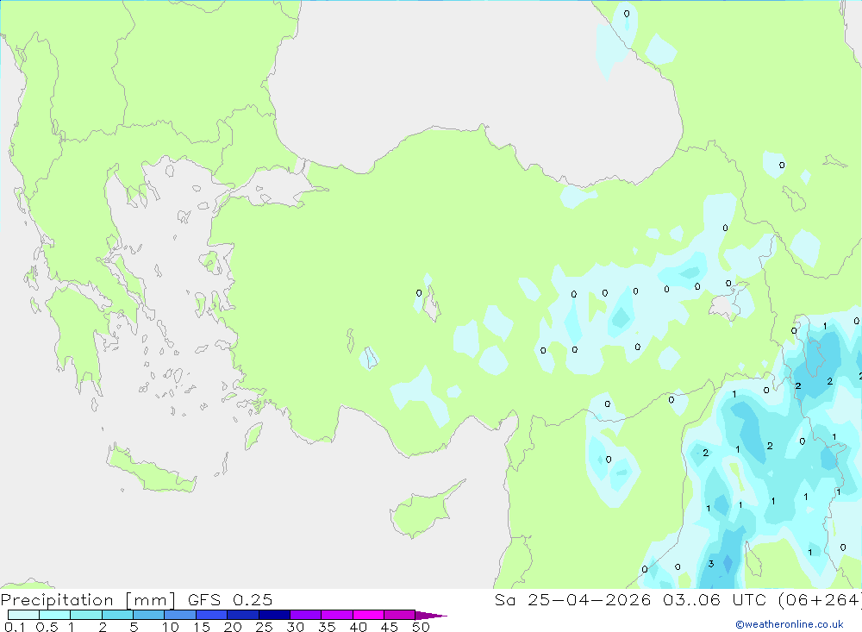Click the '10' legend tick label
Viewport: 862px width, 632px height.
coord(171,627)
